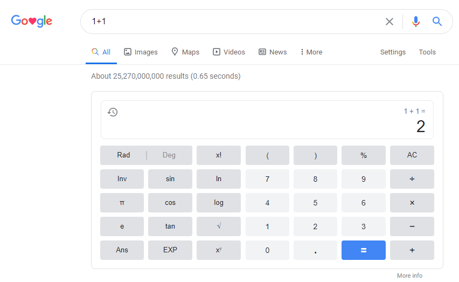Open the More info link
459x282 pixels.
click(x=409, y=276)
